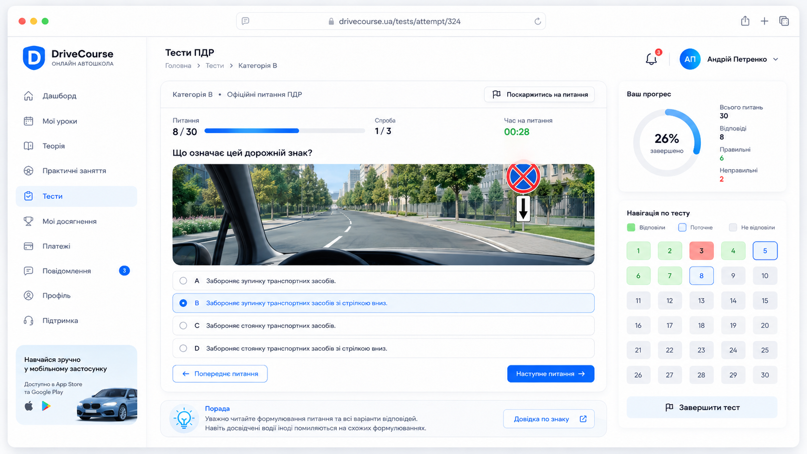Jump to question 5 in navigation
The image size is (807, 454).
[765, 250]
